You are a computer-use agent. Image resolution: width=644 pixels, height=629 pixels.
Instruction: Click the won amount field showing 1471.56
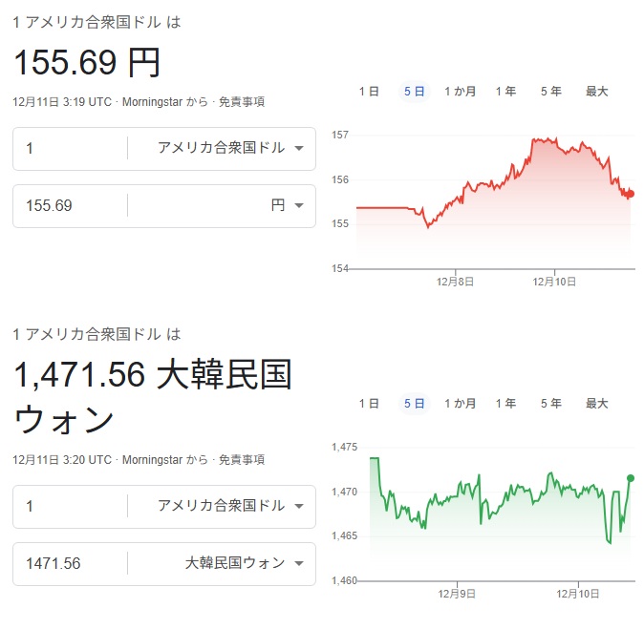[x=72, y=563]
